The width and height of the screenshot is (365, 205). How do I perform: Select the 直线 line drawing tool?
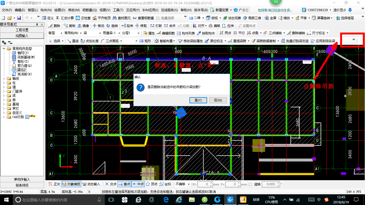click(73, 41)
